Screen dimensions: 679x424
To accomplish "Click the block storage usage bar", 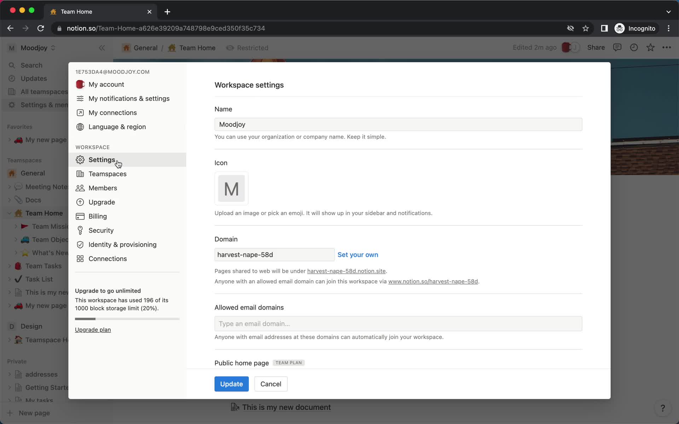I will pyautogui.click(x=127, y=319).
